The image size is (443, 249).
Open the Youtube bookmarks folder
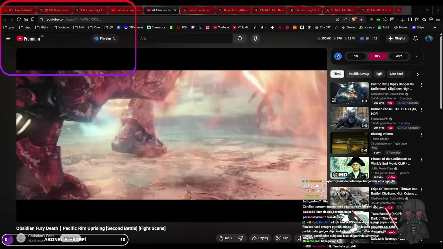pyautogui.click(x=61, y=27)
